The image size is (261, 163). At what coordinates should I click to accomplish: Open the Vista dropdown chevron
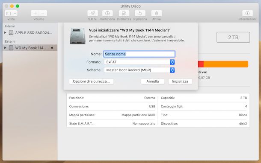(x=15, y=14)
